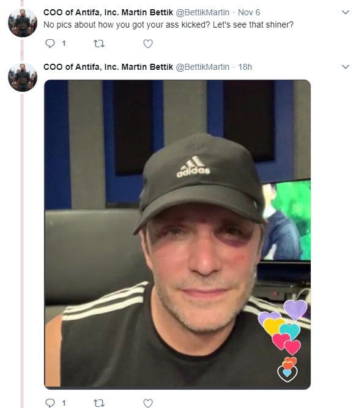This screenshot has width=356, height=408.
Task: Click the reply icon on the Nov 6 tweet
Action: tap(50, 43)
